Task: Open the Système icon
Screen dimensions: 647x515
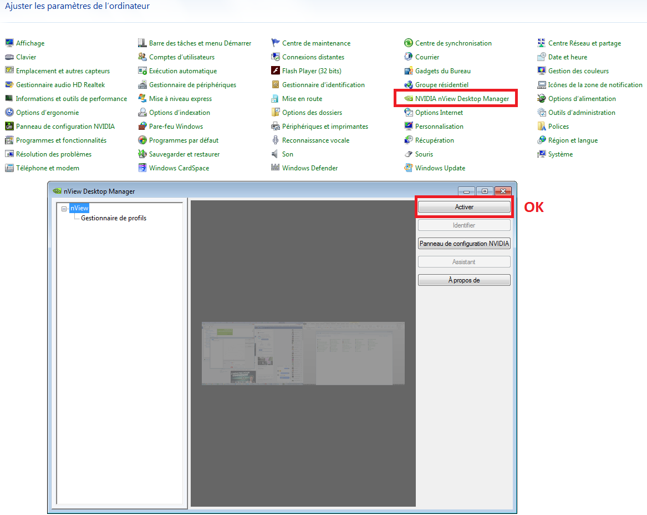Action: pos(541,154)
